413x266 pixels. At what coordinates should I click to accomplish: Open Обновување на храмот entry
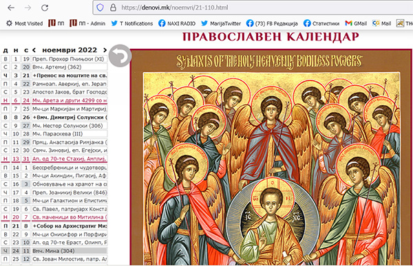pos(70,184)
